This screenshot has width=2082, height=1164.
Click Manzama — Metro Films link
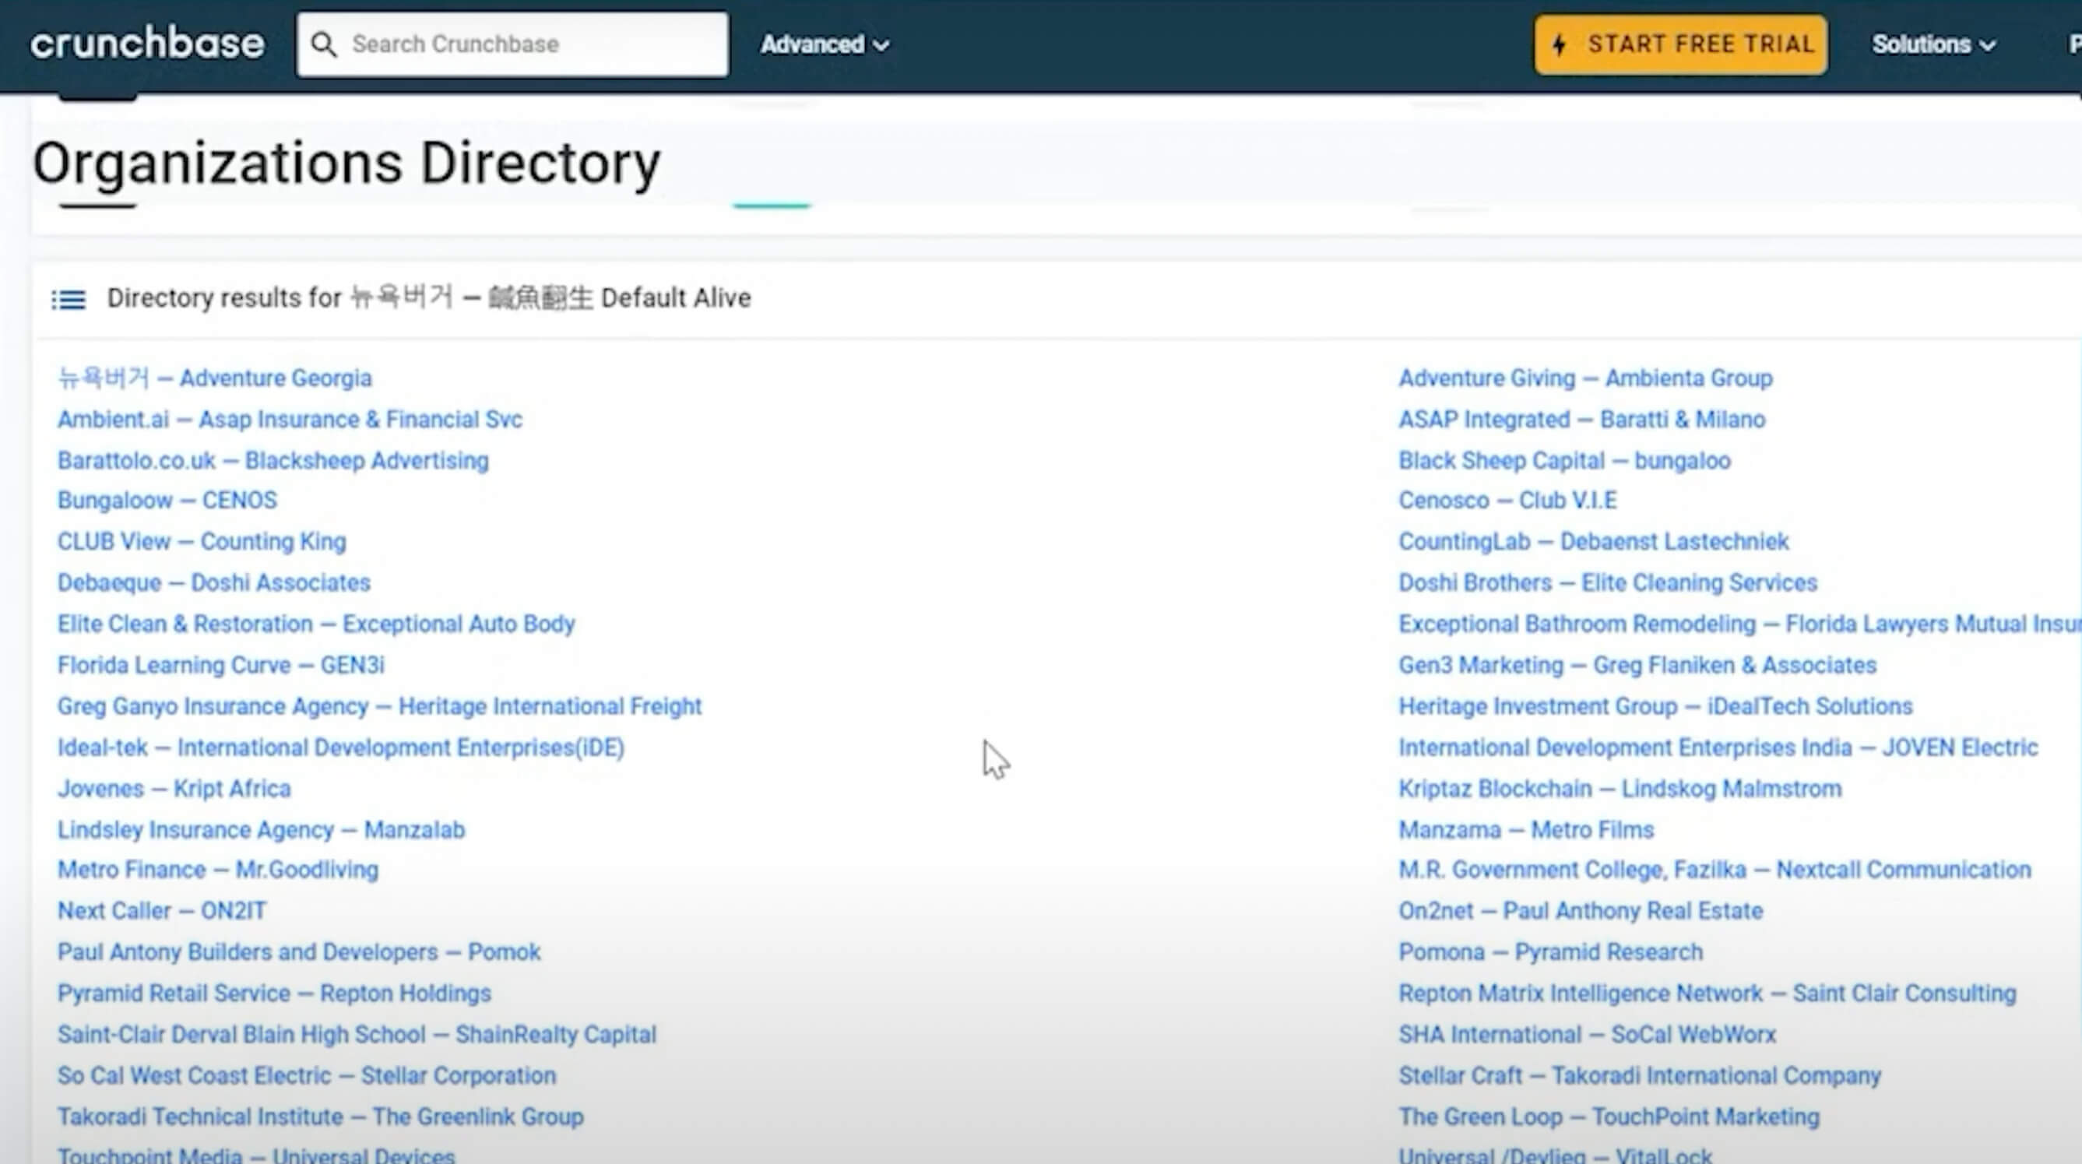1526,830
